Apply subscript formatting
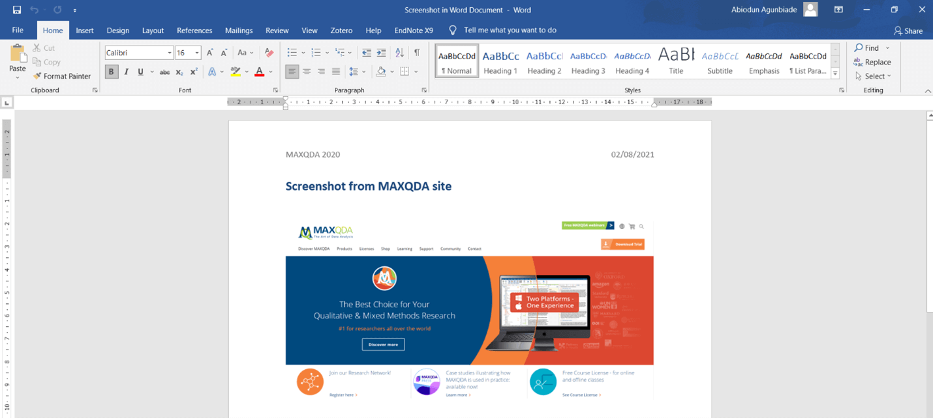 click(179, 72)
